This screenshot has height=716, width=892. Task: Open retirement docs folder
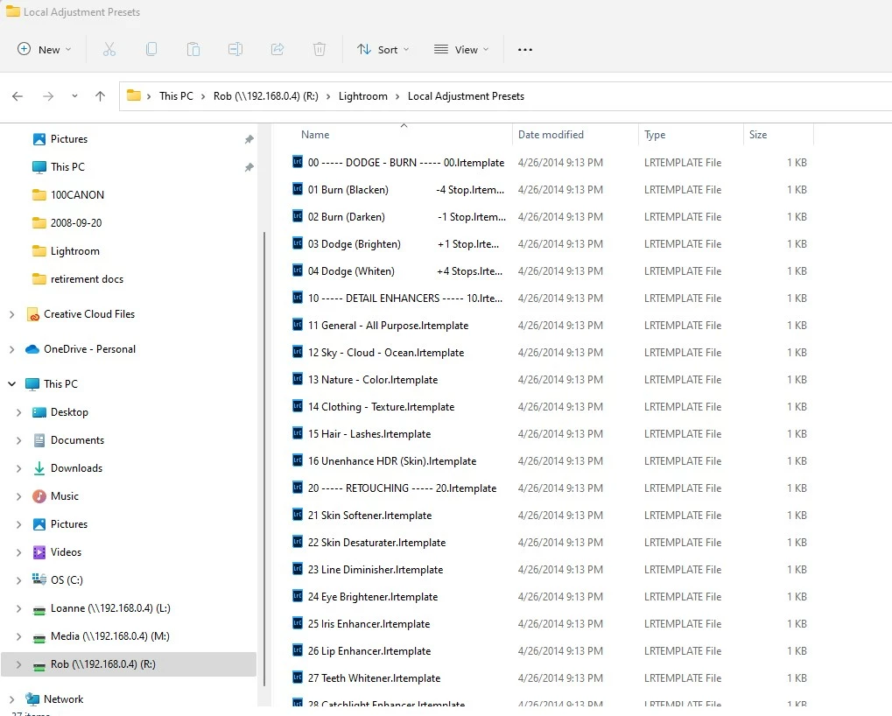(87, 279)
